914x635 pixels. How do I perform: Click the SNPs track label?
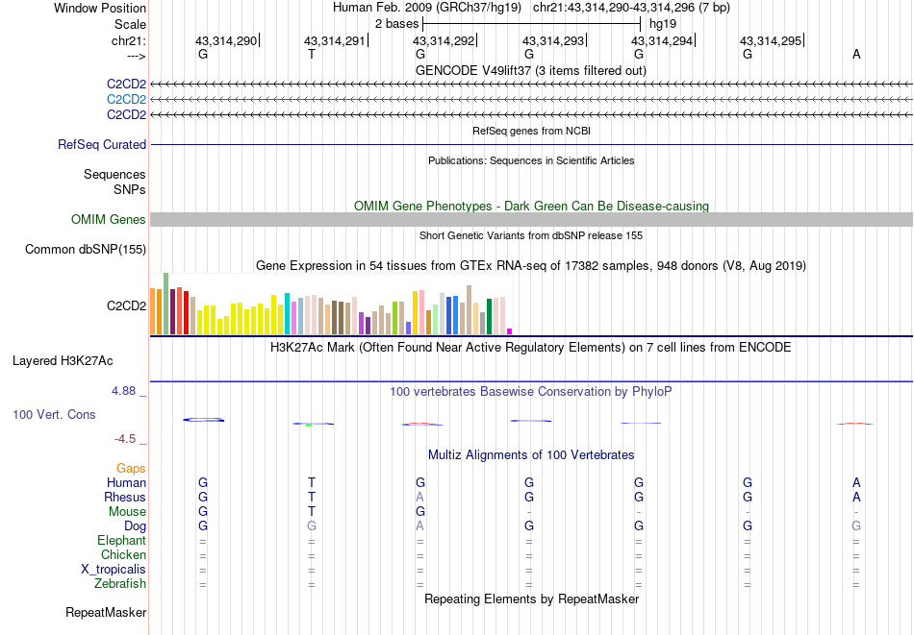point(130,190)
